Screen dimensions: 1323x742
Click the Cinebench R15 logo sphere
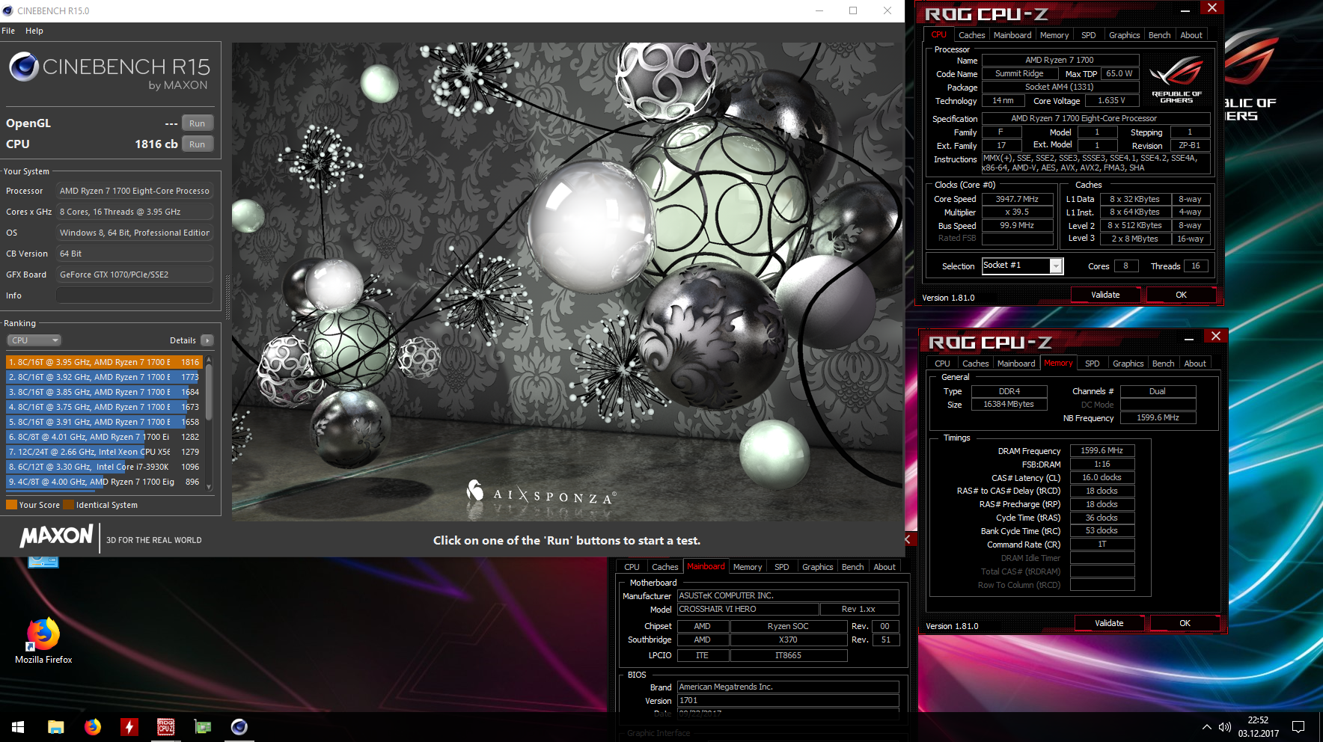pyautogui.click(x=24, y=67)
